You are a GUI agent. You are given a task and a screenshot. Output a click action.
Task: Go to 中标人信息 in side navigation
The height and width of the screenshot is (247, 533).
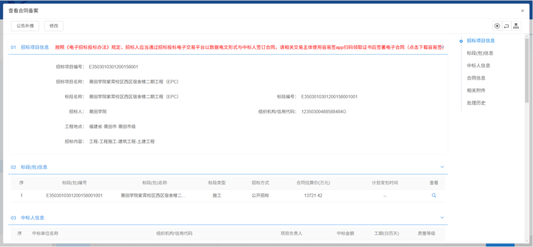(478, 65)
